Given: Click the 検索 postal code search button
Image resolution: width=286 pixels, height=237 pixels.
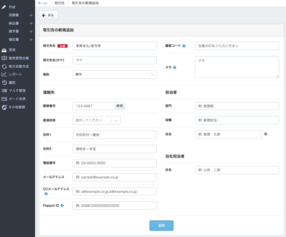Looking at the screenshot, I should pyautogui.click(x=120, y=106).
